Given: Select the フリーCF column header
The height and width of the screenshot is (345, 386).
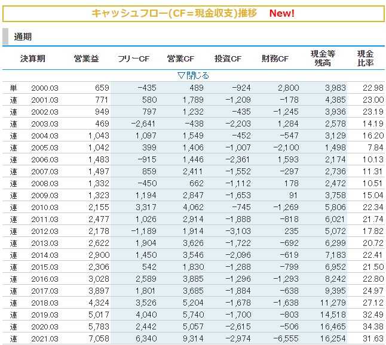Looking at the screenshot, I should (134, 58).
